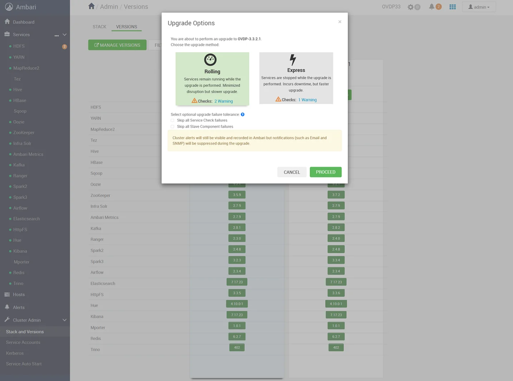This screenshot has width=513, height=381.
Task: Click the Spark3 3.2.3 version badge
Action: (x=237, y=260)
